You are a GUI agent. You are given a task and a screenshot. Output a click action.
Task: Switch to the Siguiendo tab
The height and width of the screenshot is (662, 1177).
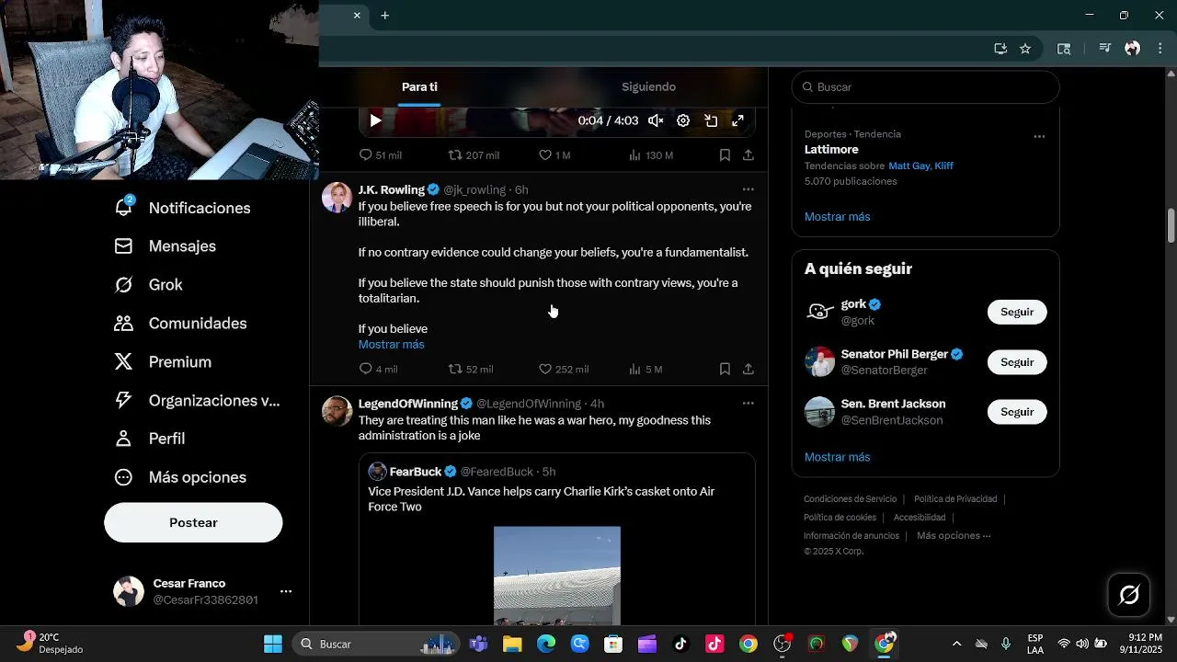click(x=648, y=86)
